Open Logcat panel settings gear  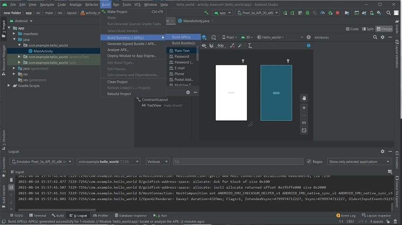[x=383, y=151]
